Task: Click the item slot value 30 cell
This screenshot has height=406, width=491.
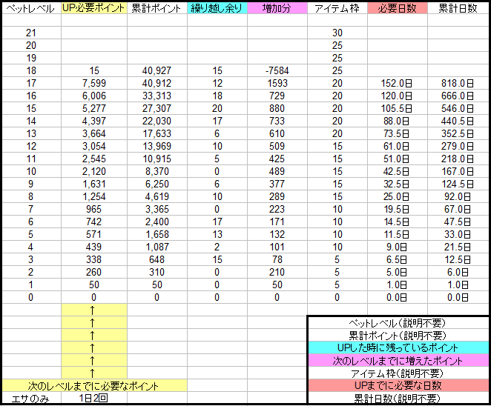Action: pyautogui.click(x=337, y=33)
